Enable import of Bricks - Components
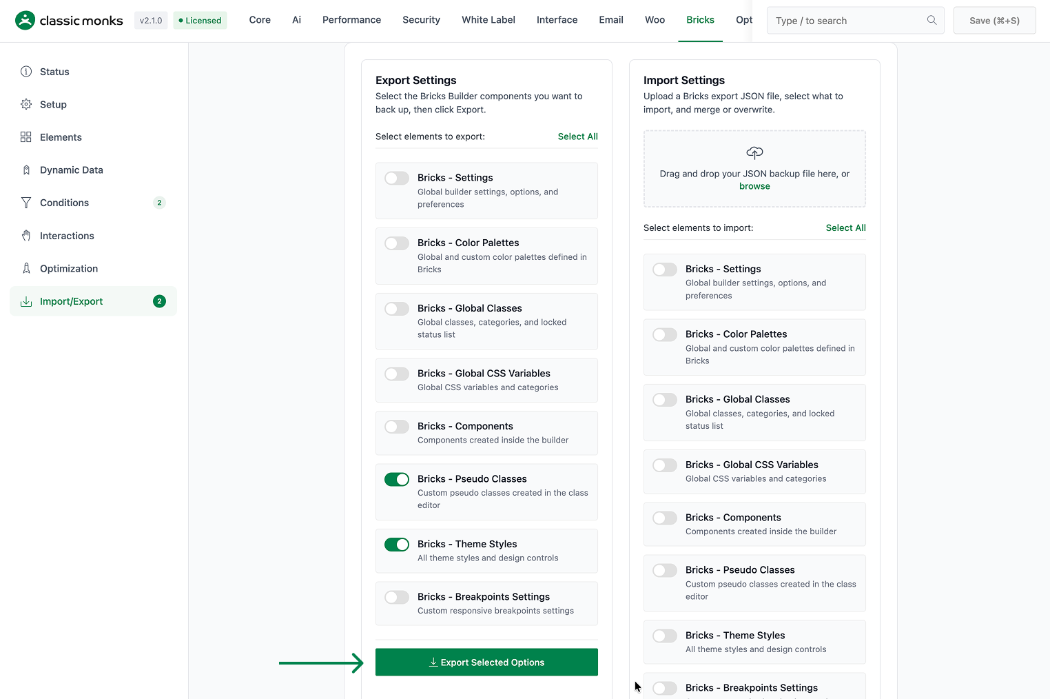 coord(665,518)
